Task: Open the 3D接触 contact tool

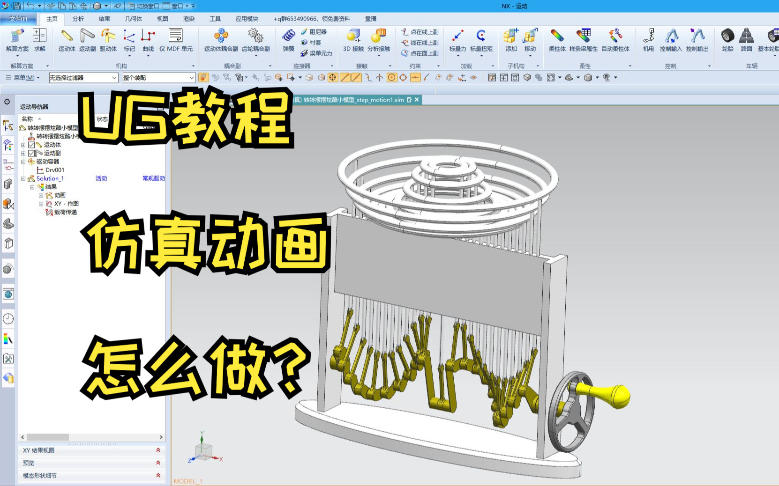Action: (x=352, y=41)
